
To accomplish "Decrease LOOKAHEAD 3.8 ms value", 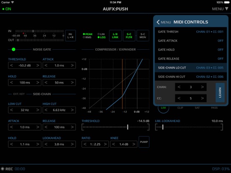I will pyautogui.click(x=46, y=144).
